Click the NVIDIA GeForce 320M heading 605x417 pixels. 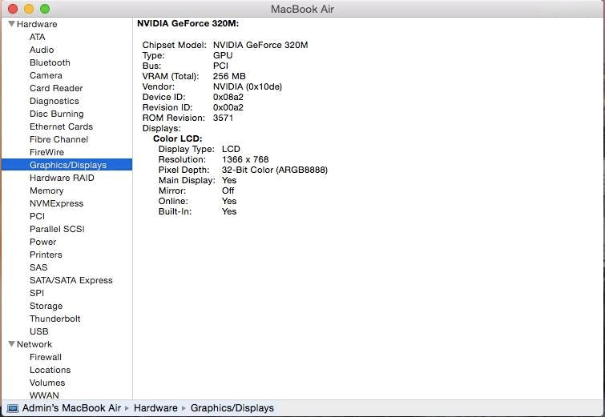[188, 23]
